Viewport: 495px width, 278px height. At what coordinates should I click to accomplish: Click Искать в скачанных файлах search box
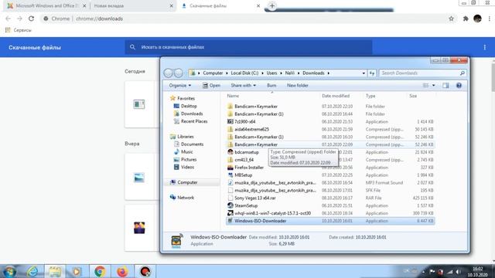248,47
